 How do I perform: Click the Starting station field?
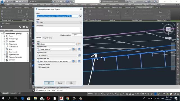pos(77,35)
